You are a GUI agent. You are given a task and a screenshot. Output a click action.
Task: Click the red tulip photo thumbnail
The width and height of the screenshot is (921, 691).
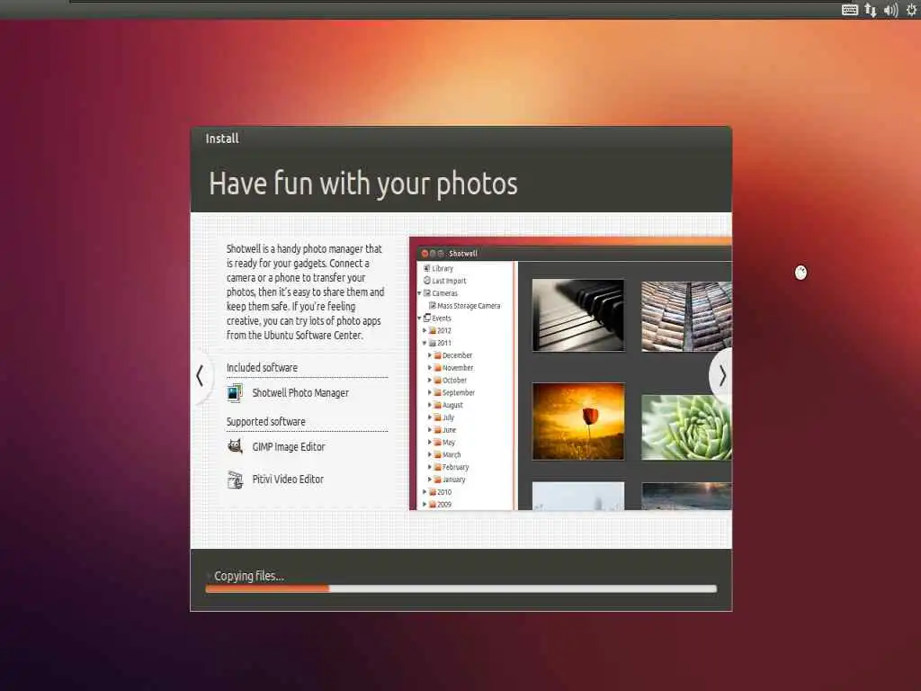pyautogui.click(x=578, y=421)
